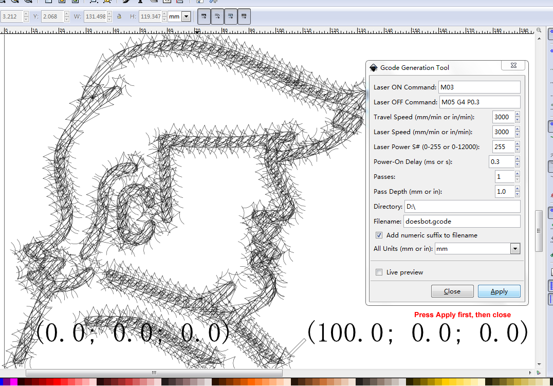Click Inkscape icon in Gcode dialog title
This screenshot has height=386, width=553.
(374, 68)
